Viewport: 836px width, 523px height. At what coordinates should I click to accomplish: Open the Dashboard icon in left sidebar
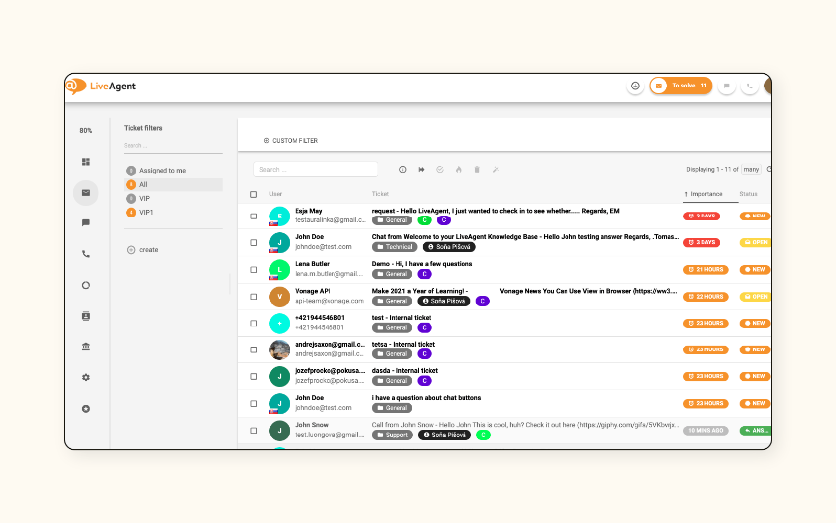86,162
